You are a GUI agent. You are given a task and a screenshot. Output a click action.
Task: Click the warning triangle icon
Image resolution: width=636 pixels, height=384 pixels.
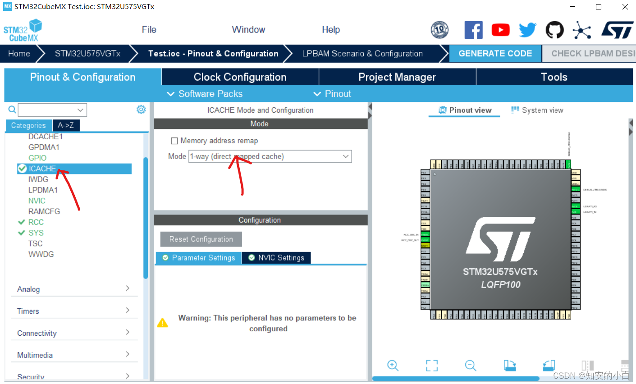tap(162, 323)
